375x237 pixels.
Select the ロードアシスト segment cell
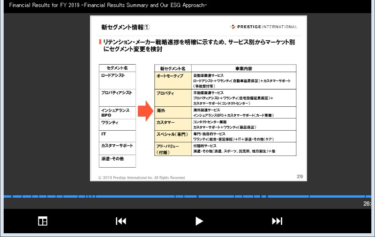[117, 80]
